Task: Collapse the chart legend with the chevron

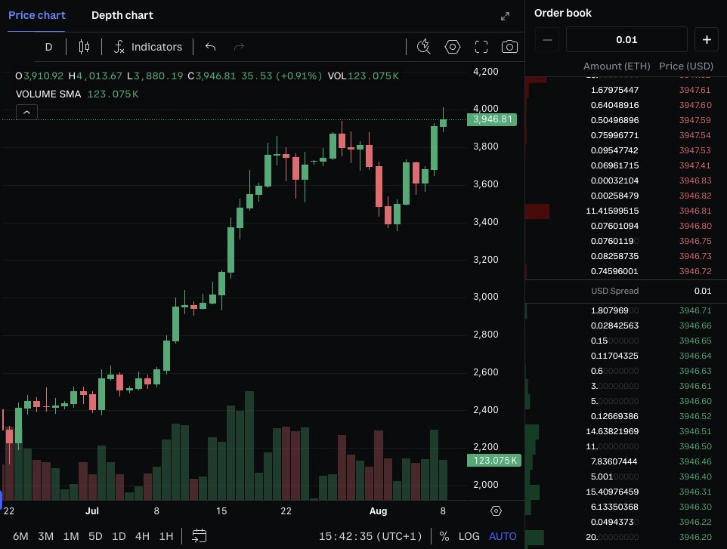Action: 26,112
